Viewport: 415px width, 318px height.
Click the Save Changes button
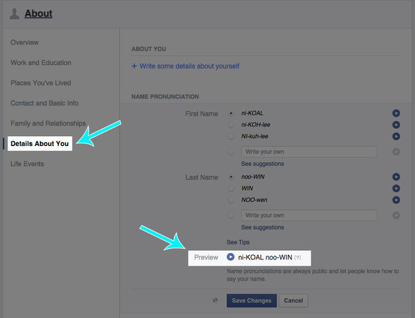point(252,301)
